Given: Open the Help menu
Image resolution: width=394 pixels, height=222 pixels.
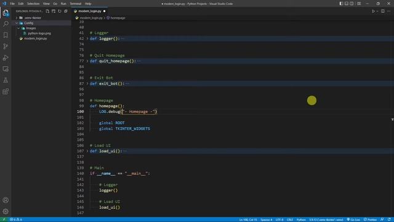Looking at the screenshot, I should coord(88,4).
